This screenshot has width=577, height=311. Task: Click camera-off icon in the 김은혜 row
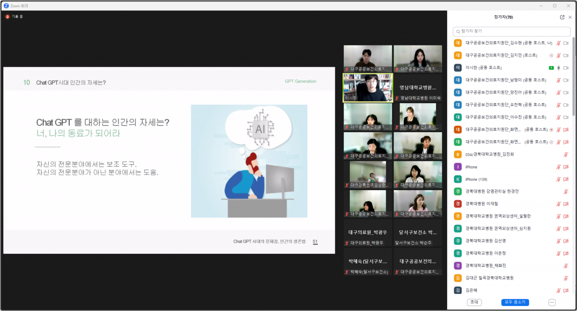pyautogui.click(x=566, y=290)
